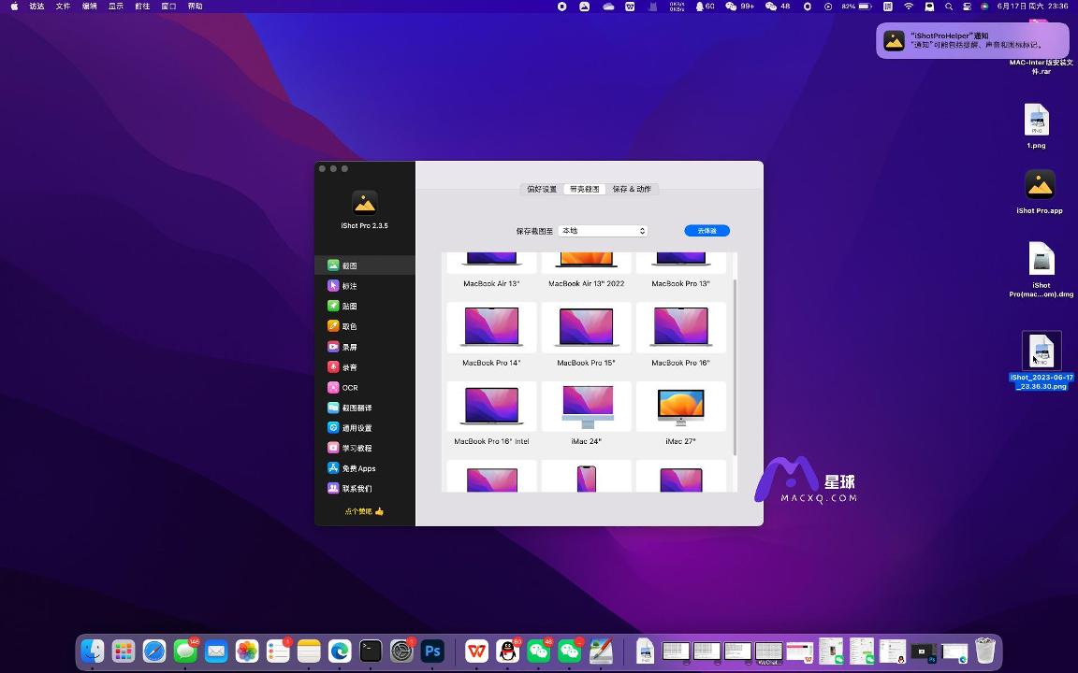
Task: Click the 点个赞吧 thumbs-up link
Action: pyautogui.click(x=364, y=511)
